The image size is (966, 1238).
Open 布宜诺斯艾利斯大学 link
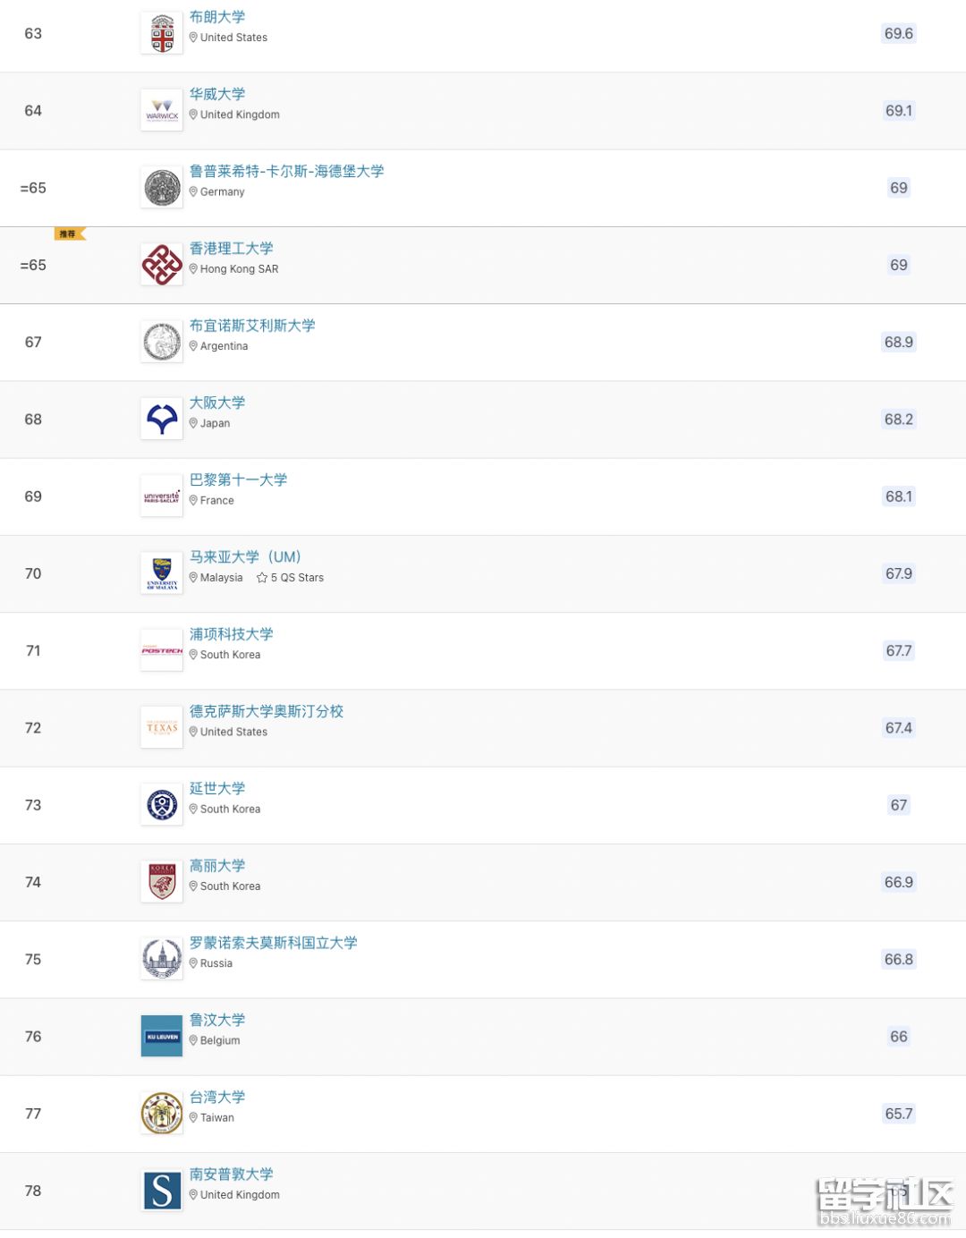click(252, 326)
